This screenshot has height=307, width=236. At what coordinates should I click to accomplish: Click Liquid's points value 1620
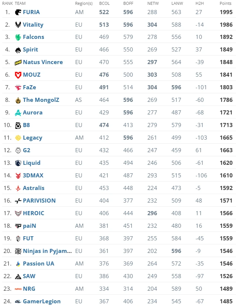coord(225,163)
